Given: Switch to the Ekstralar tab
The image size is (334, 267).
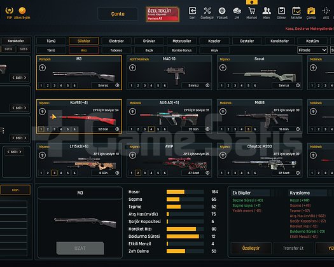Looking at the screenshot, I should click(116, 41).
